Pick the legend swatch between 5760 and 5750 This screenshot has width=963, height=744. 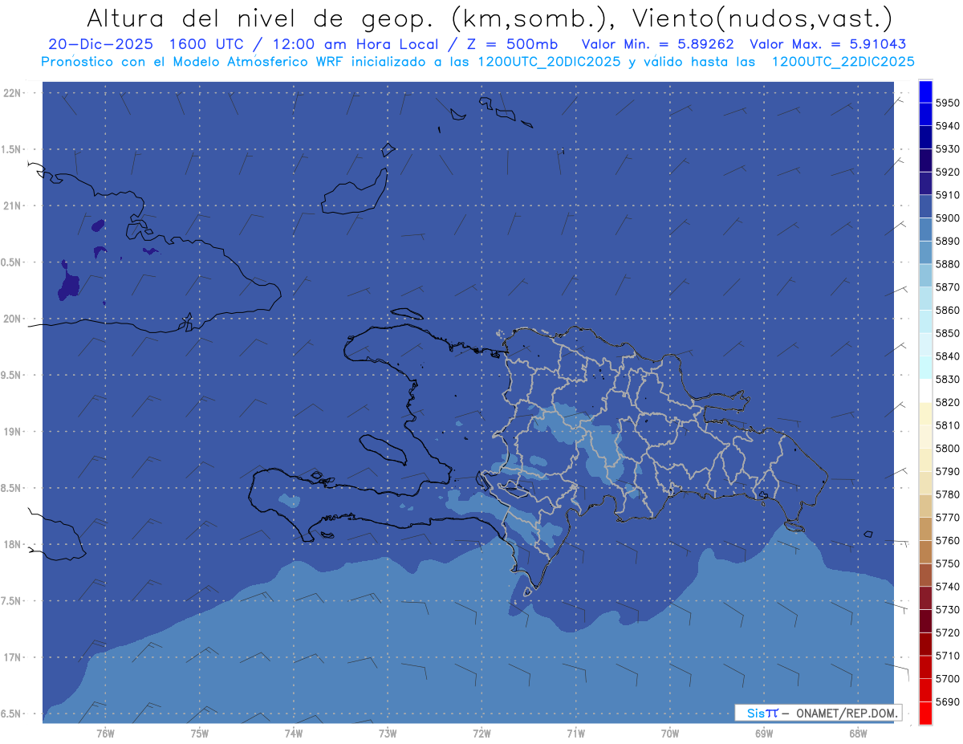pyautogui.click(x=925, y=552)
